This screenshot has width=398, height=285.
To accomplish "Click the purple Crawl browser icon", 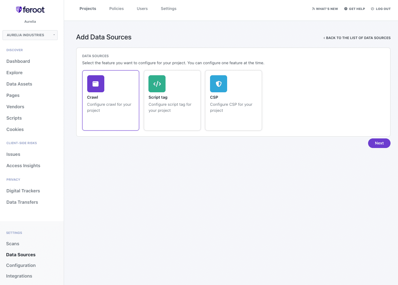I will [96, 84].
